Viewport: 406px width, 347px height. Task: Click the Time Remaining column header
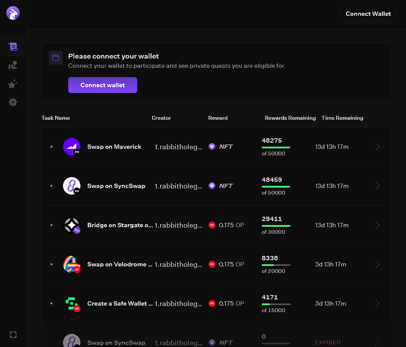[x=342, y=118]
